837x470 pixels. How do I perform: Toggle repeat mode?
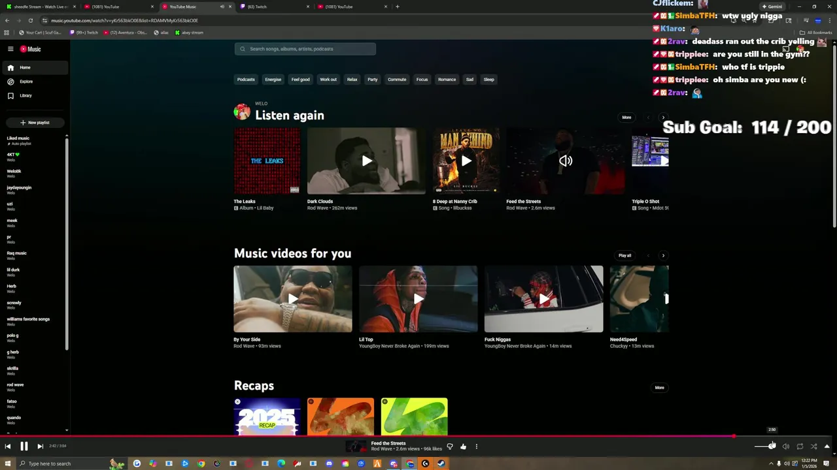tap(800, 446)
